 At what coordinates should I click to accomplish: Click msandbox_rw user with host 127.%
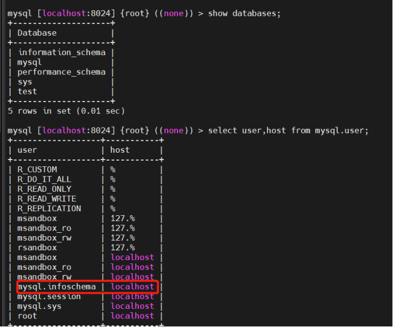[x=44, y=238]
